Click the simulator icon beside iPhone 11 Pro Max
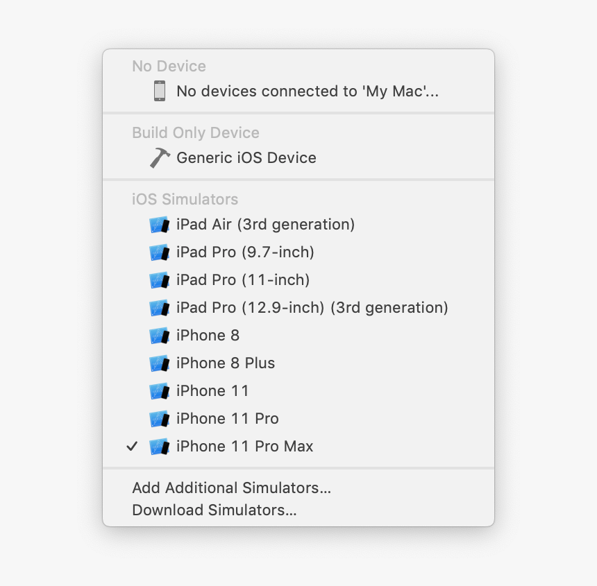The image size is (597, 586). click(160, 446)
